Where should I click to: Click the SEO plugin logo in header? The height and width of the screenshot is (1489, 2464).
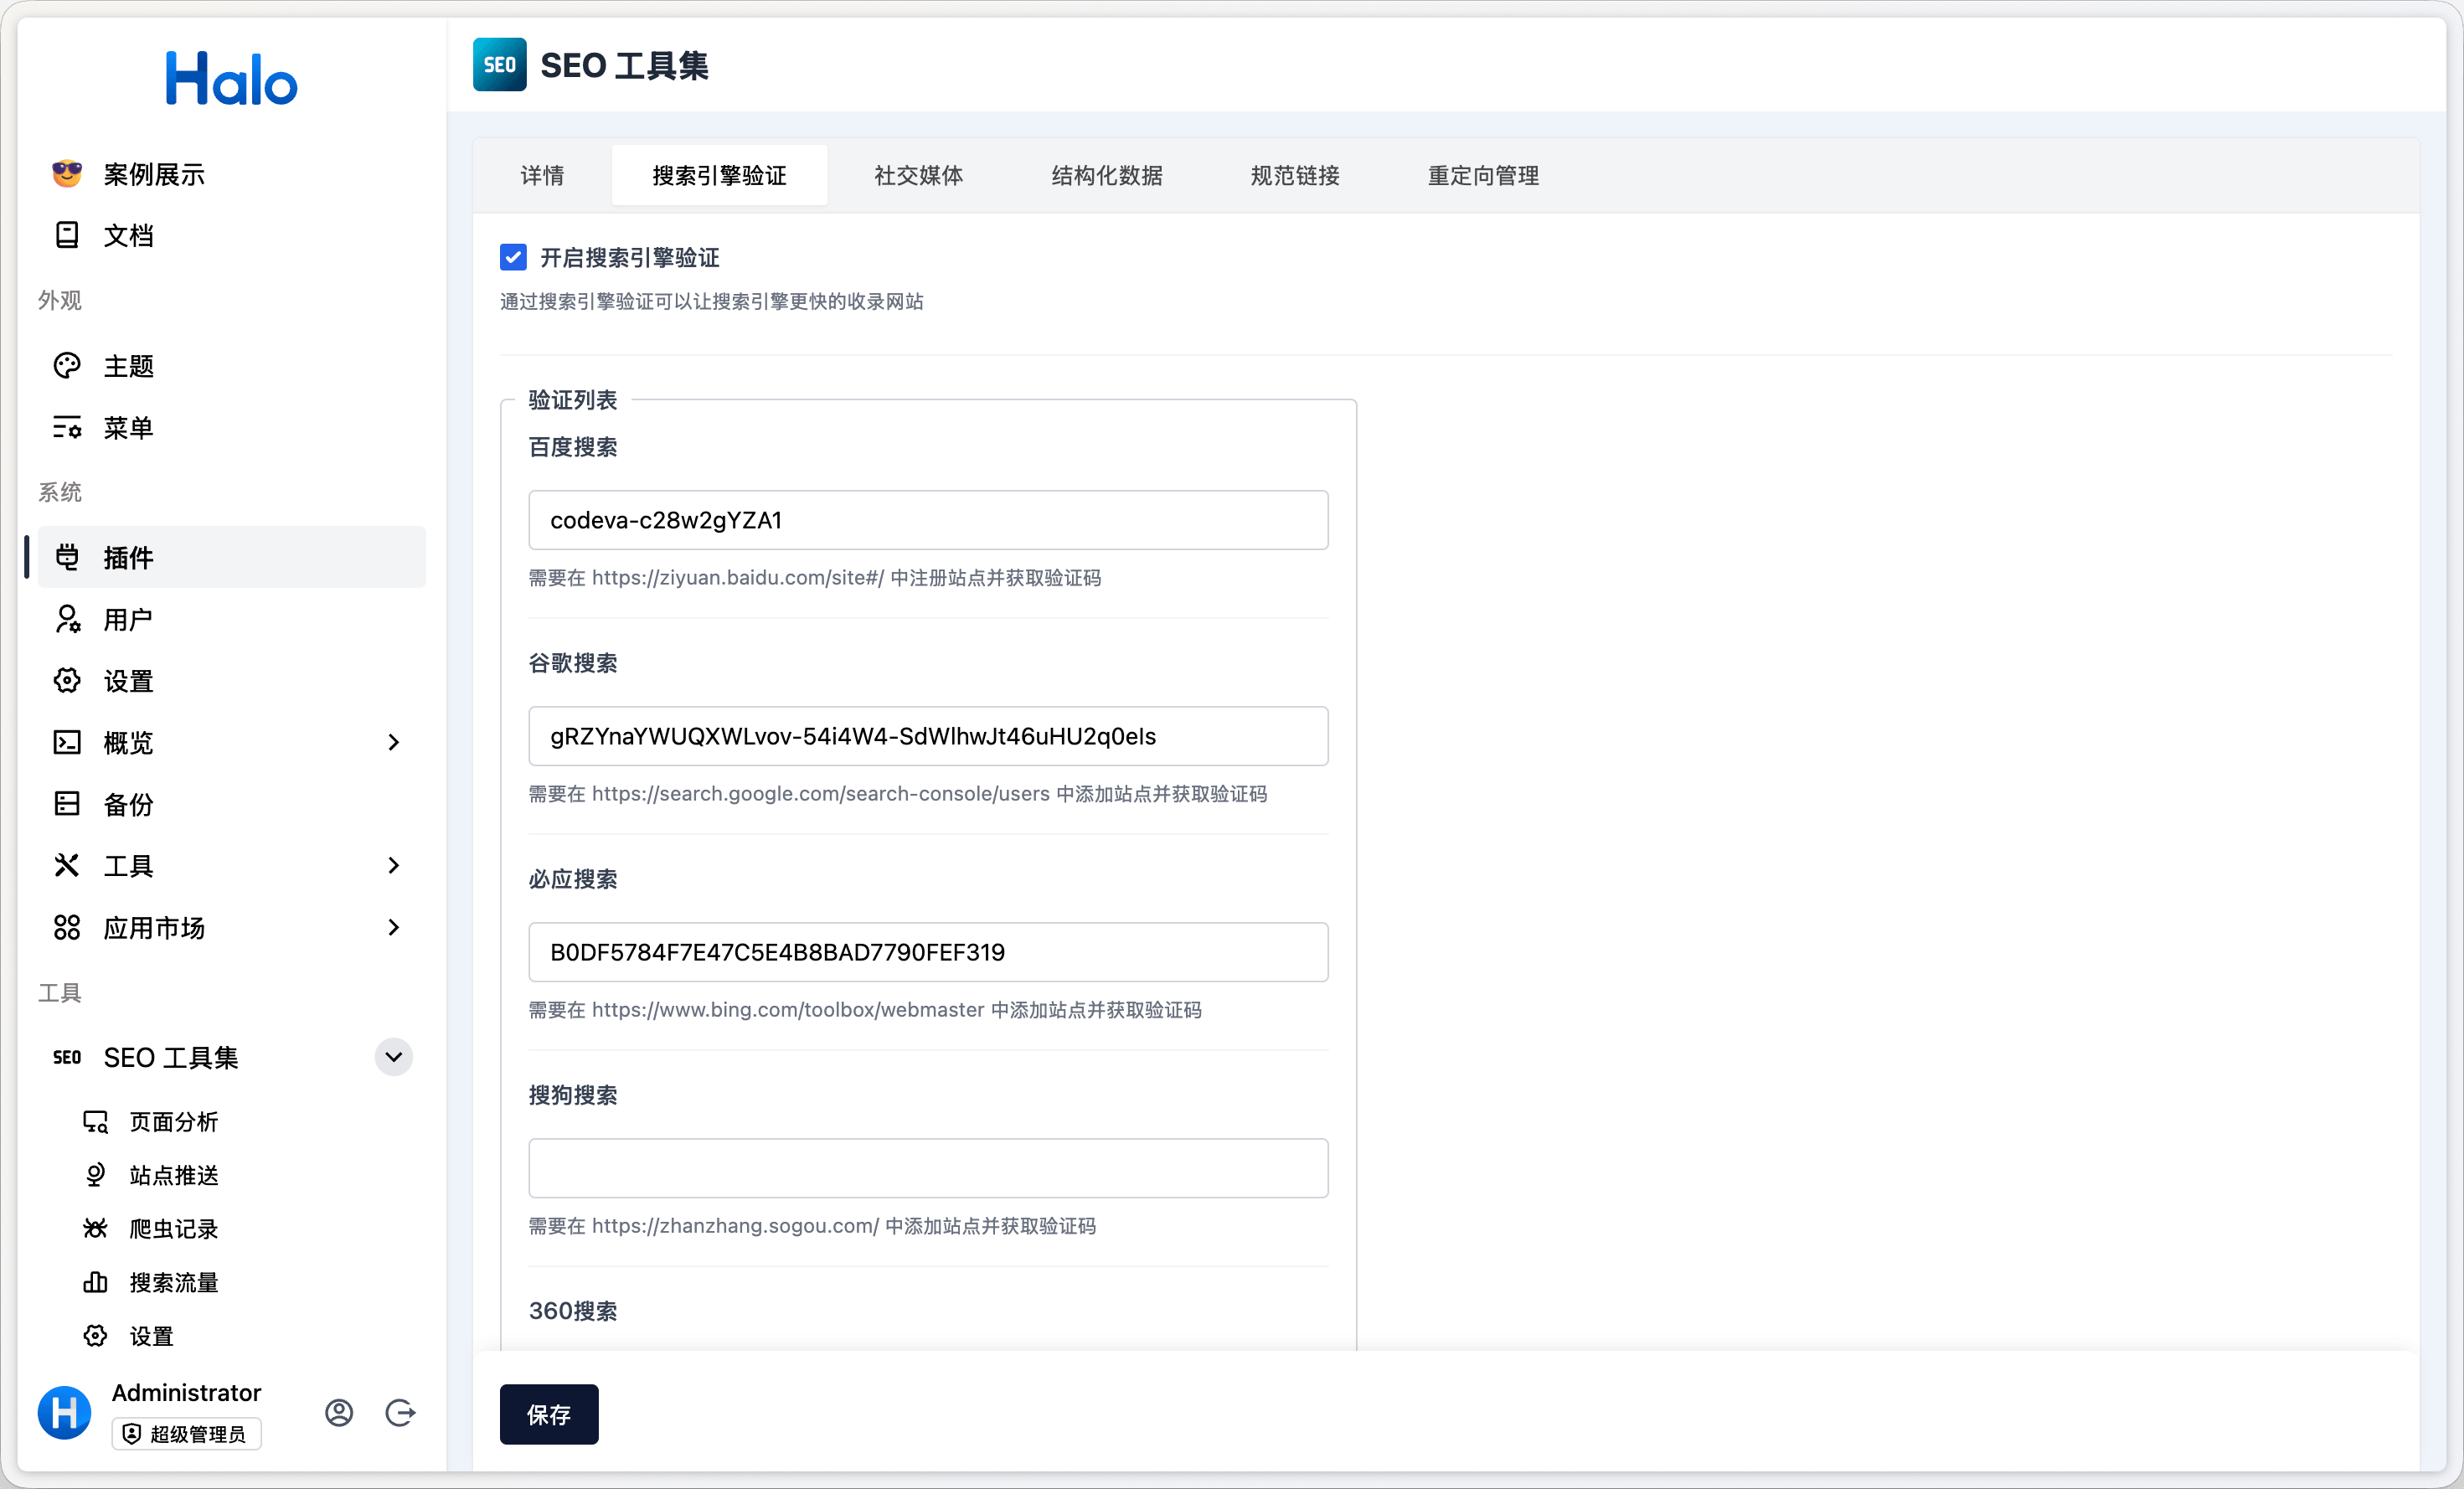(499, 65)
